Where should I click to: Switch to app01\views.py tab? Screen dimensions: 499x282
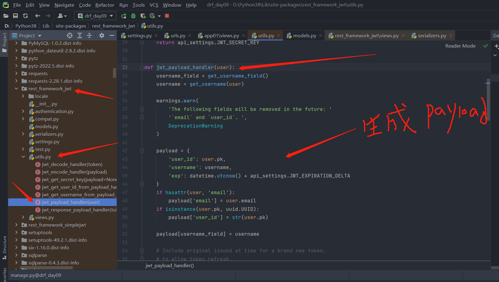pyautogui.click(x=221, y=36)
